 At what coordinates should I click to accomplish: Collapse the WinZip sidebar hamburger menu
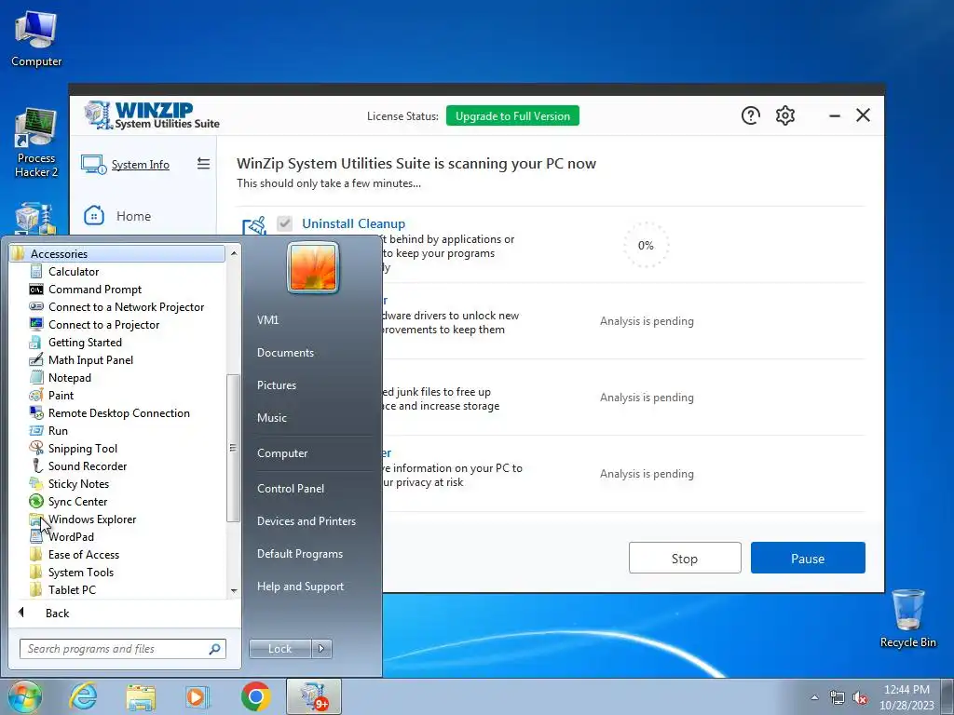203,164
